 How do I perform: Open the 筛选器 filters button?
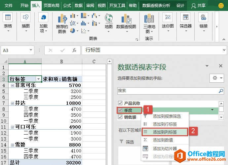pyautogui.click(x=186, y=22)
